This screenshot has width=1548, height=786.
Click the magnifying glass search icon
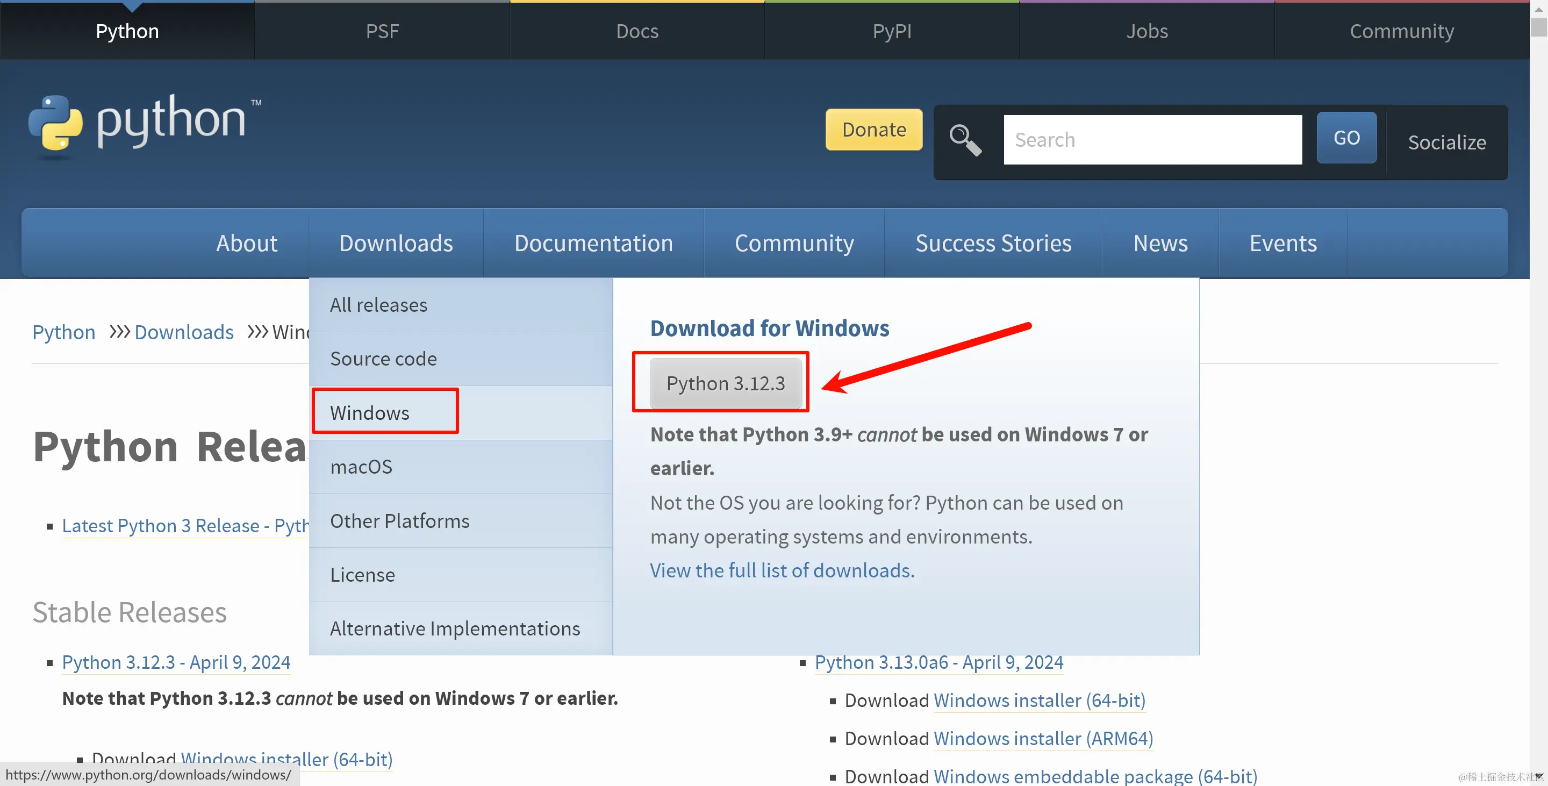click(x=965, y=141)
